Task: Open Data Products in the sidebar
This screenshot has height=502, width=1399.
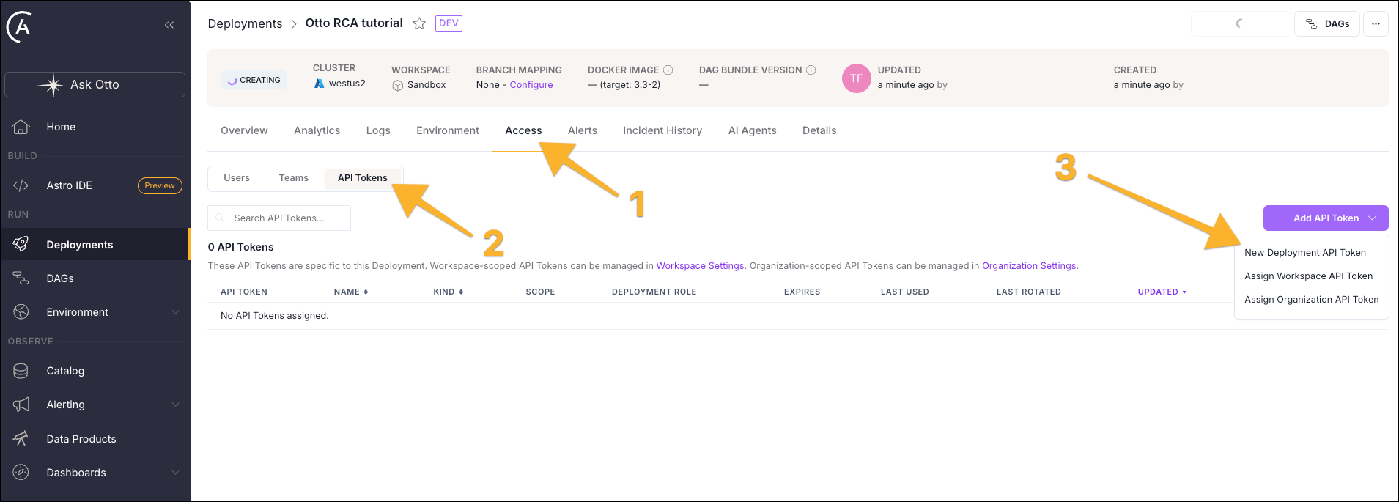Action: click(81, 439)
